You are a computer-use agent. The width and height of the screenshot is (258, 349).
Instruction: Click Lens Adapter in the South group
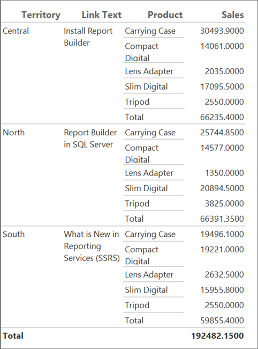tap(149, 275)
